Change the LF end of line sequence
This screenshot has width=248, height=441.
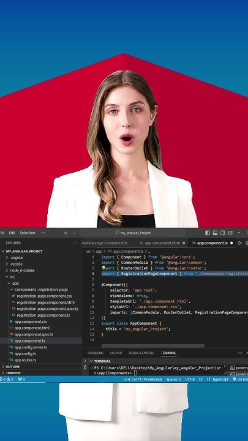click(201, 379)
